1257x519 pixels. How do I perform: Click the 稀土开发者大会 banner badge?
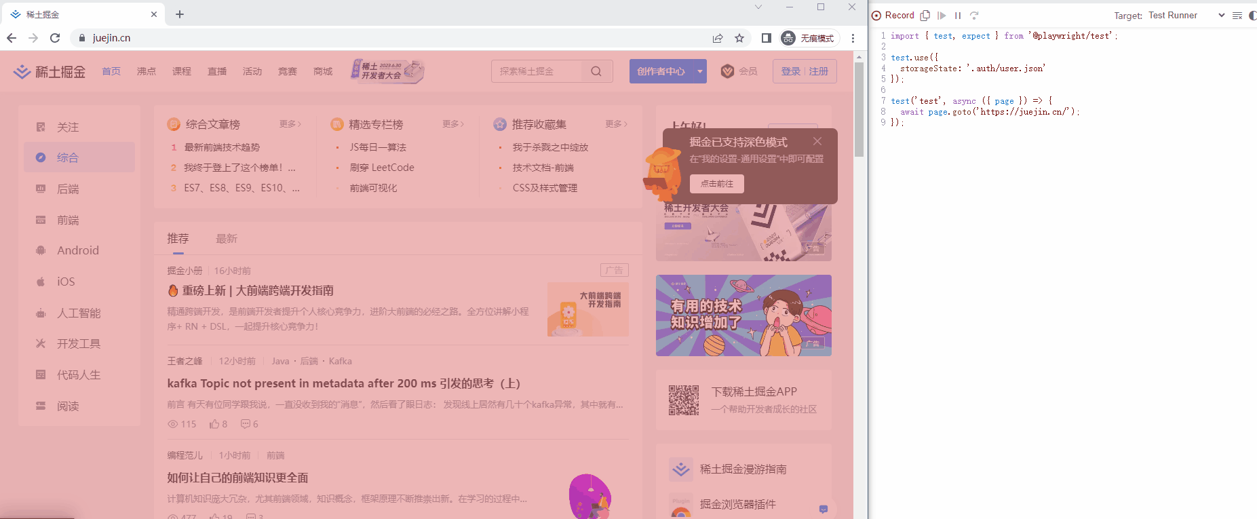point(387,71)
